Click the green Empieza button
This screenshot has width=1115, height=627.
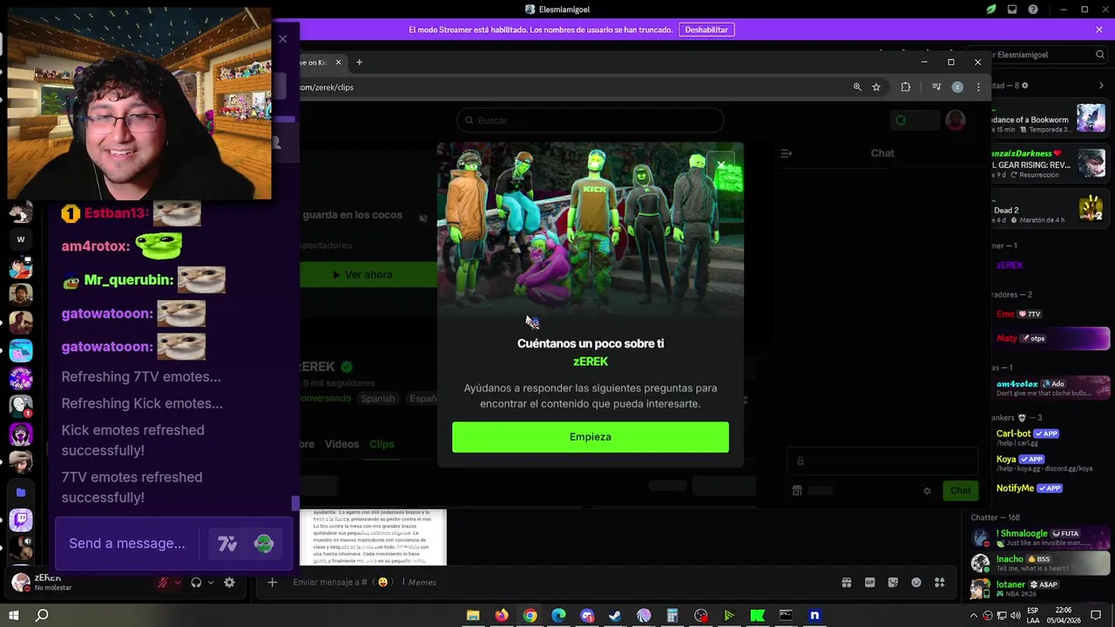click(591, 437)
